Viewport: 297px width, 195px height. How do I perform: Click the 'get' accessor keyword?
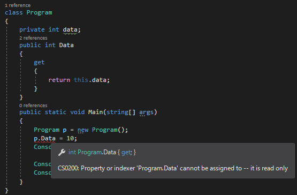39,62
